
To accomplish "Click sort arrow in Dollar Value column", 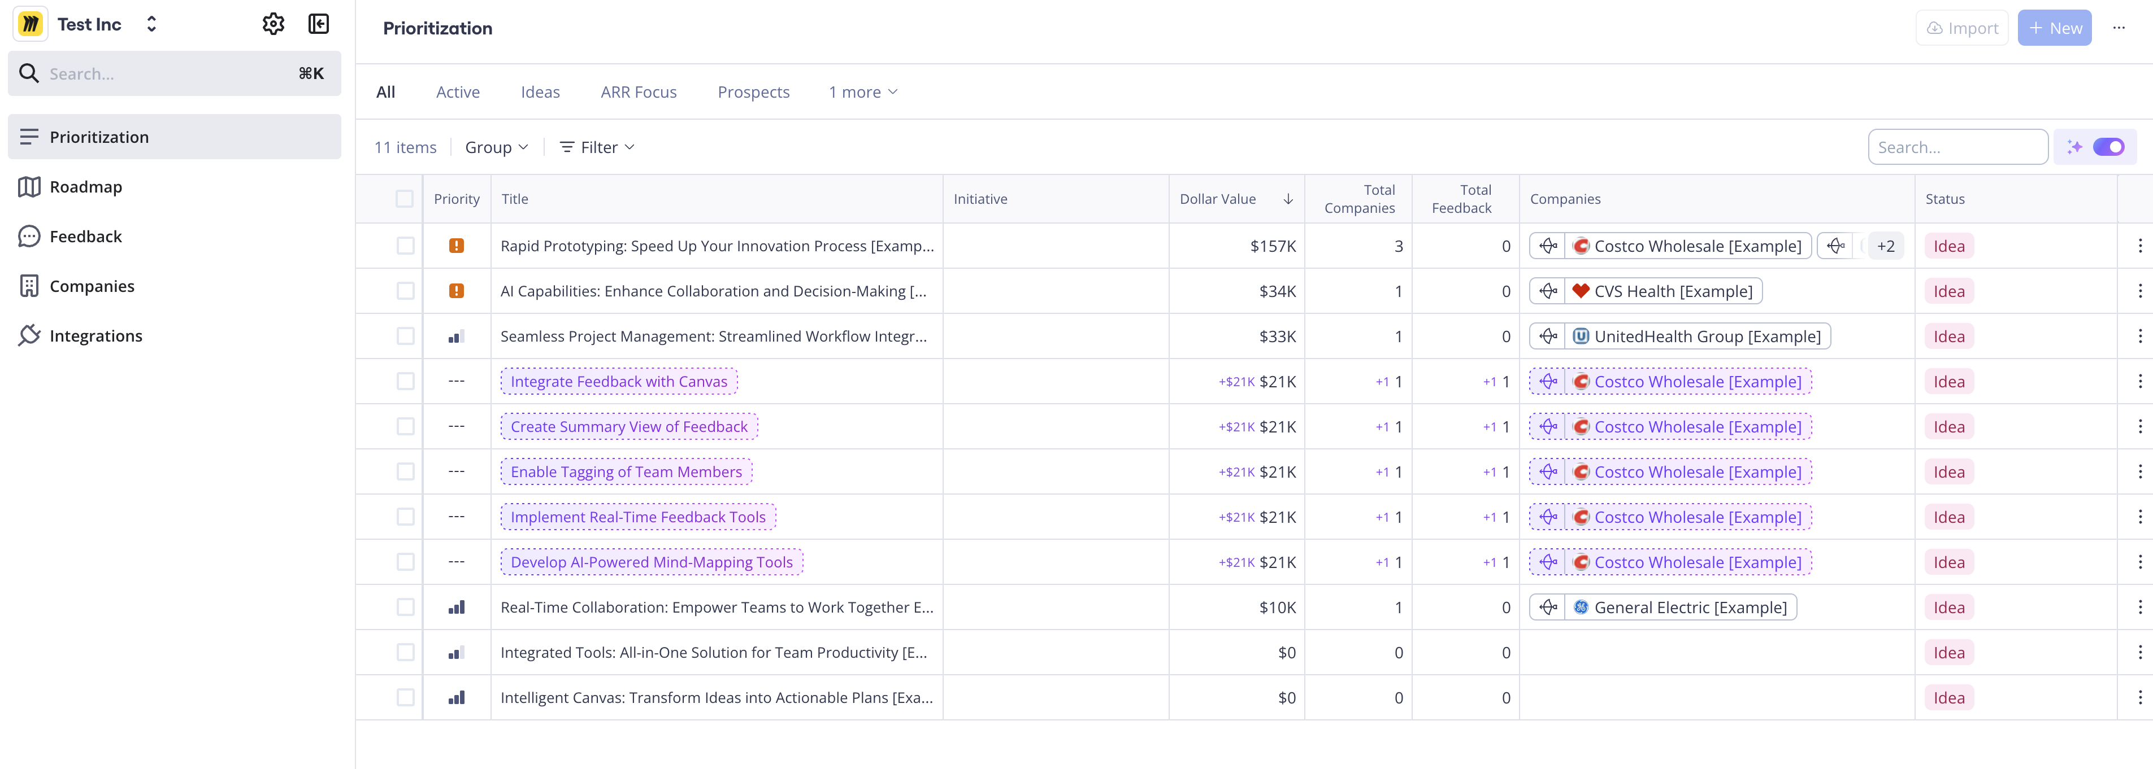I will click(1288, 199).
